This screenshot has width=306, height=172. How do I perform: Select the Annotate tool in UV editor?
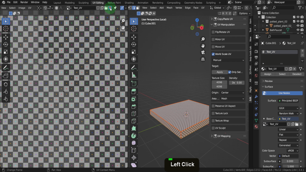(x=6, y=68)
